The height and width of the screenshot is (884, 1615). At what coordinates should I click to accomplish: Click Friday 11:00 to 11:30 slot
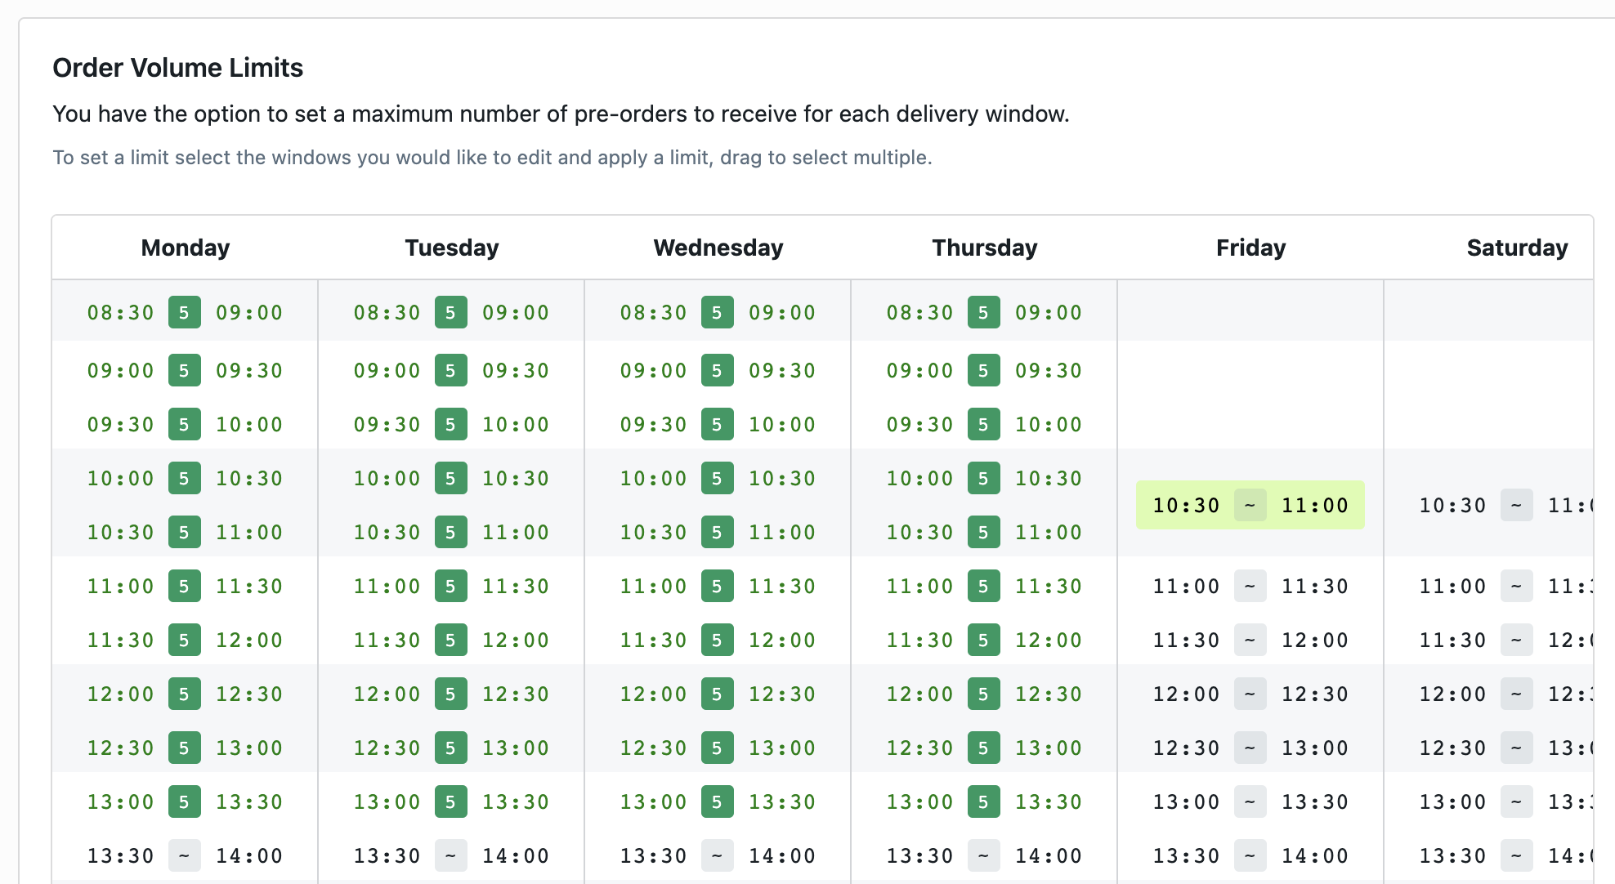tap(1250, 587)
